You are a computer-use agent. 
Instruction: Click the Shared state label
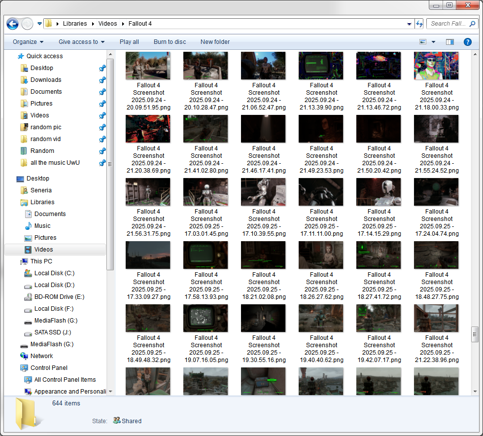click(x=132, y=421)
